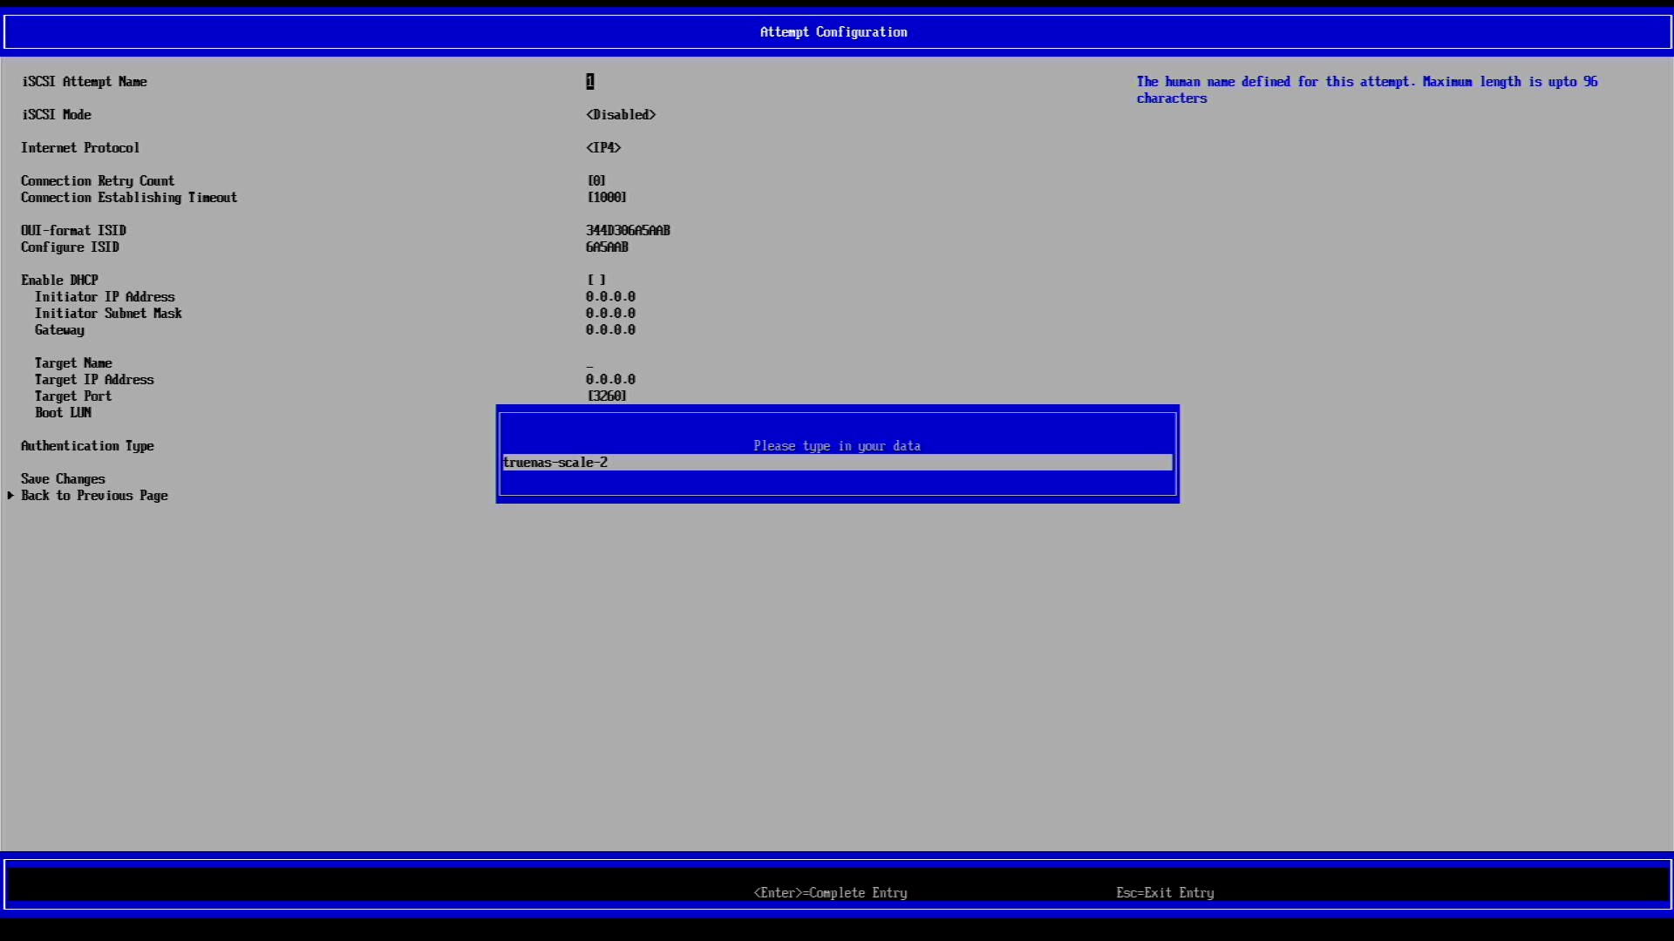The height and width of the screenshot is (941, 1674).
Task: Select the iSCSI Attempt Name value field
Action: (590, 82)
